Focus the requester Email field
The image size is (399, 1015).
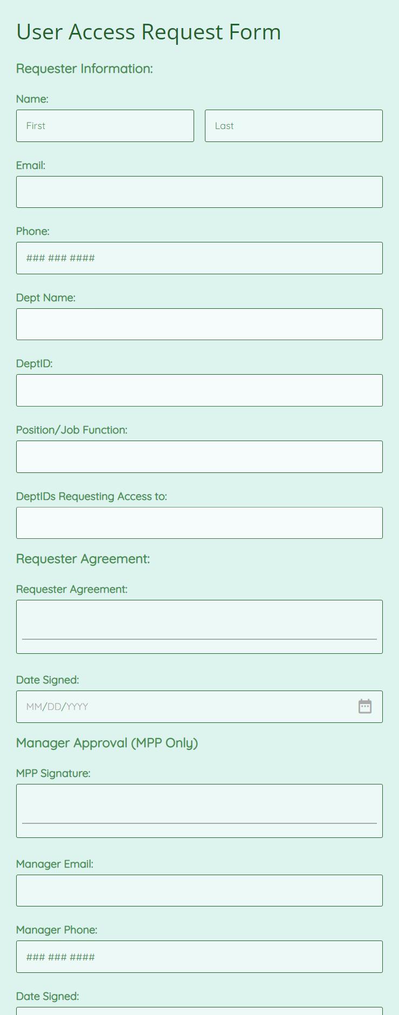[200, 192]
